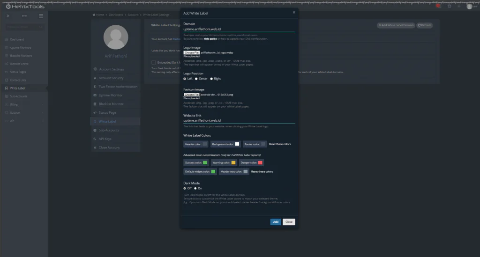Click the Refresh button

pos(424,25)
